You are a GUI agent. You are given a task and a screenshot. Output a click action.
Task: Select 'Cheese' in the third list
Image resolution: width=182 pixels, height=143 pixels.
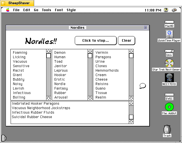pos(101,79)
